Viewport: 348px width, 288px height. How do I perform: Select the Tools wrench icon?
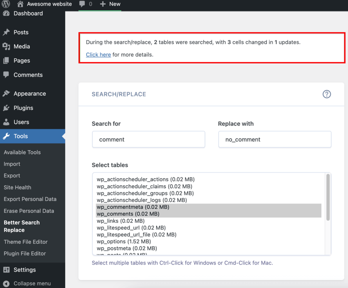[7, 136]
